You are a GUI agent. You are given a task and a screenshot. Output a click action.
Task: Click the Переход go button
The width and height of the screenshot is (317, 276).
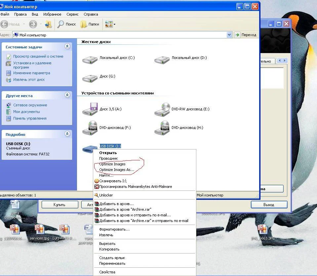pyautogui.click(x=246, y=35)
